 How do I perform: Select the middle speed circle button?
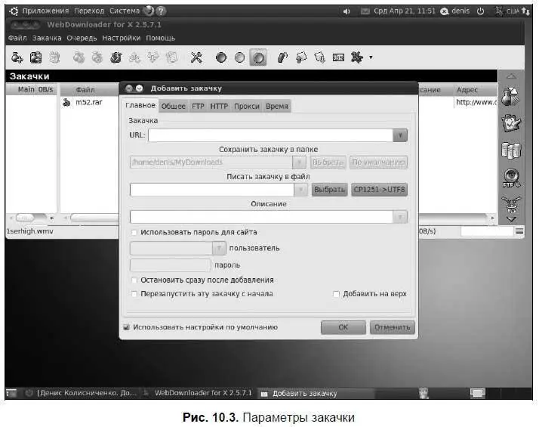pyautogui.click(x=239, y=57)
